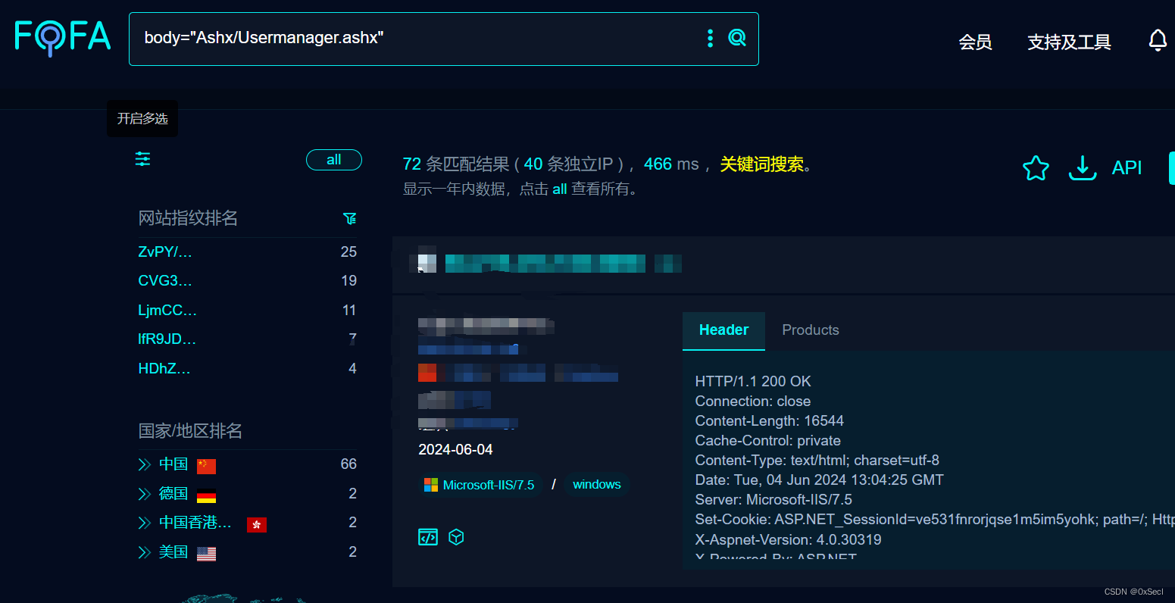Switch to the Products tab

click(x=810, y=330)
